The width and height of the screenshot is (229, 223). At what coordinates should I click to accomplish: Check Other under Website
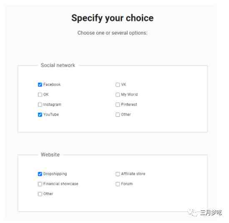click(x=40, y=194)
